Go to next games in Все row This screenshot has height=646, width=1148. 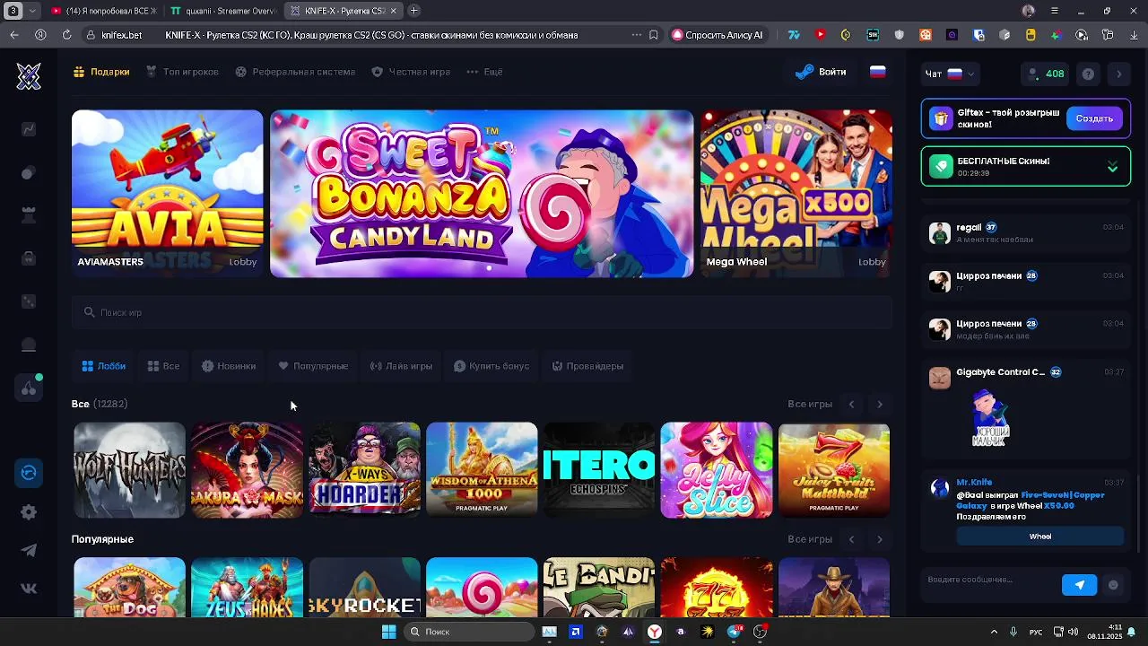(x=879, y=405)
